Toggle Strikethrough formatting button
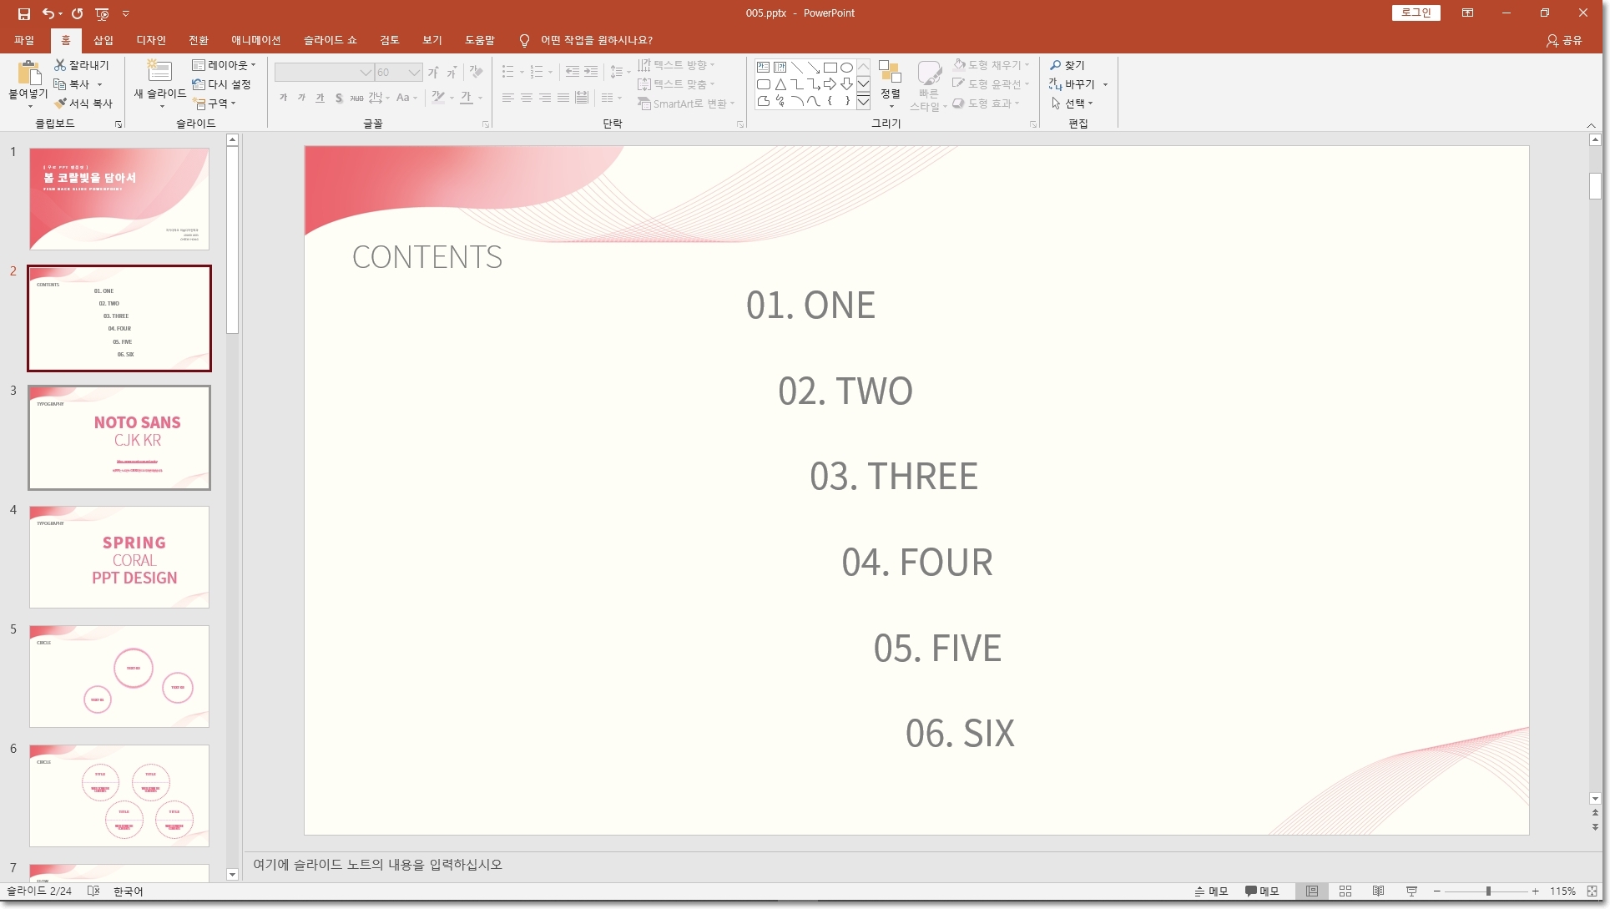The width and height of the screenshot is (1610, 909). click(356, 98)
